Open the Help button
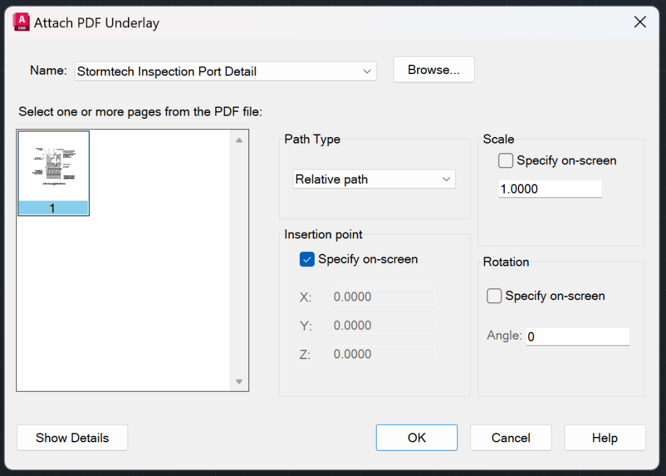Viewport: 666px width, 476px height. pyautogui.click(x=604, y=438)
